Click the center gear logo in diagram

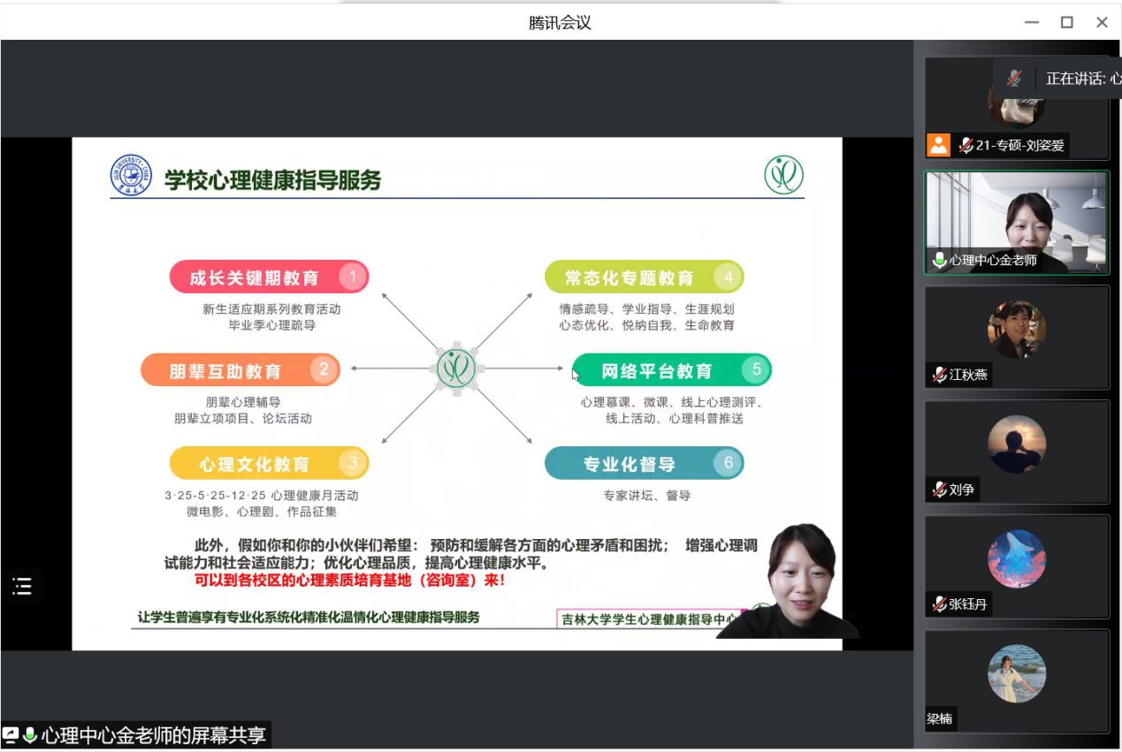pos(456,368)
